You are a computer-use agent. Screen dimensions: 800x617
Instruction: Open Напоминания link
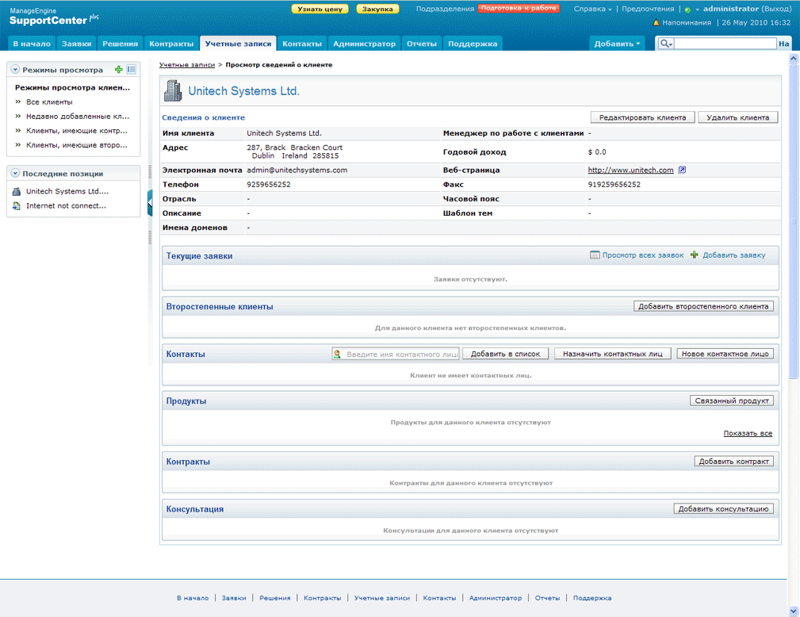tap(687, 22)
